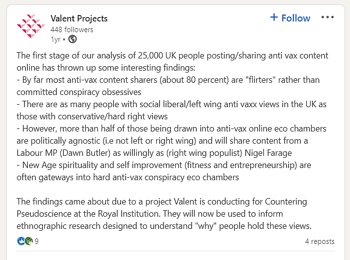Open the Valent Projects page name link
The width and height of the screenshot is (350, 260).
[x=79, y=19]
